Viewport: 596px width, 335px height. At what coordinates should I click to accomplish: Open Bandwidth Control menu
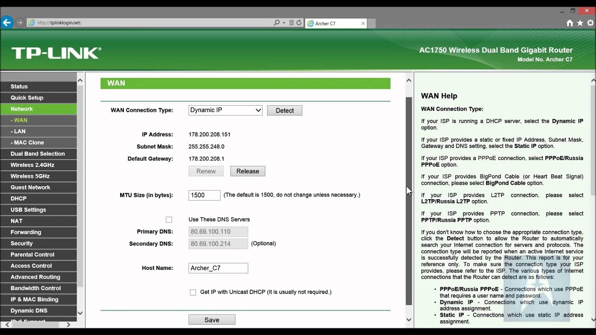click(38, 288)
